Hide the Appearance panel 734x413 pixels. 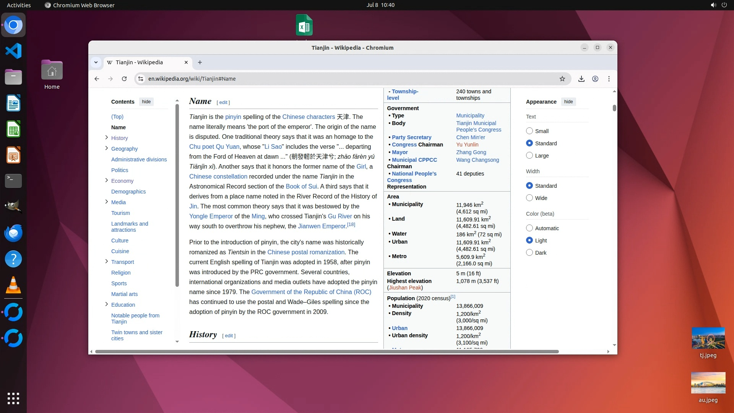tap(568, 102)
